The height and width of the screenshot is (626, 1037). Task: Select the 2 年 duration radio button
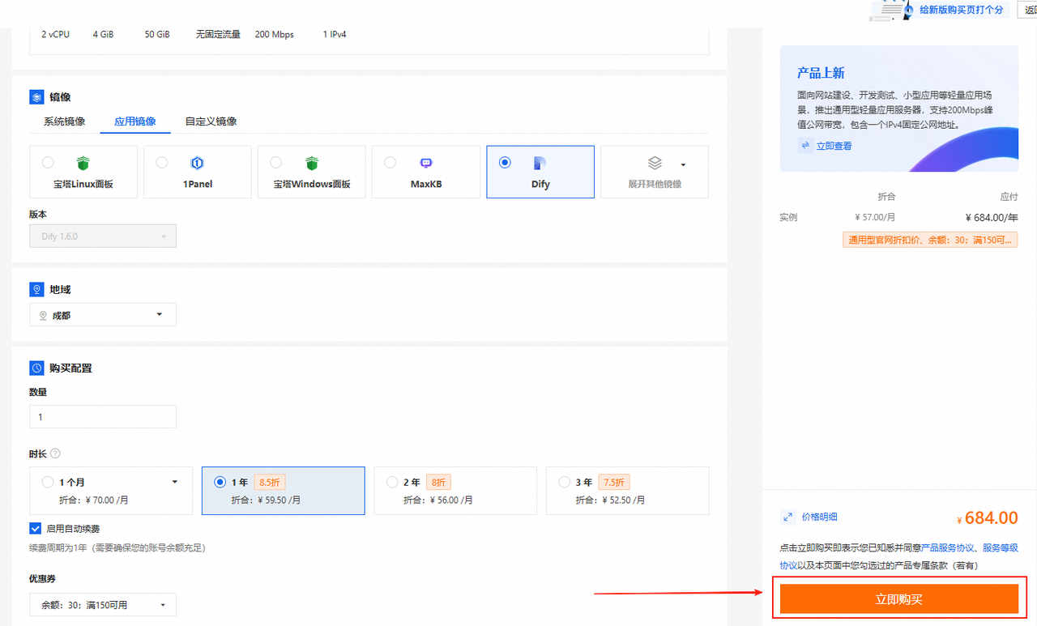pyautogui.click(x=392, y=482)
